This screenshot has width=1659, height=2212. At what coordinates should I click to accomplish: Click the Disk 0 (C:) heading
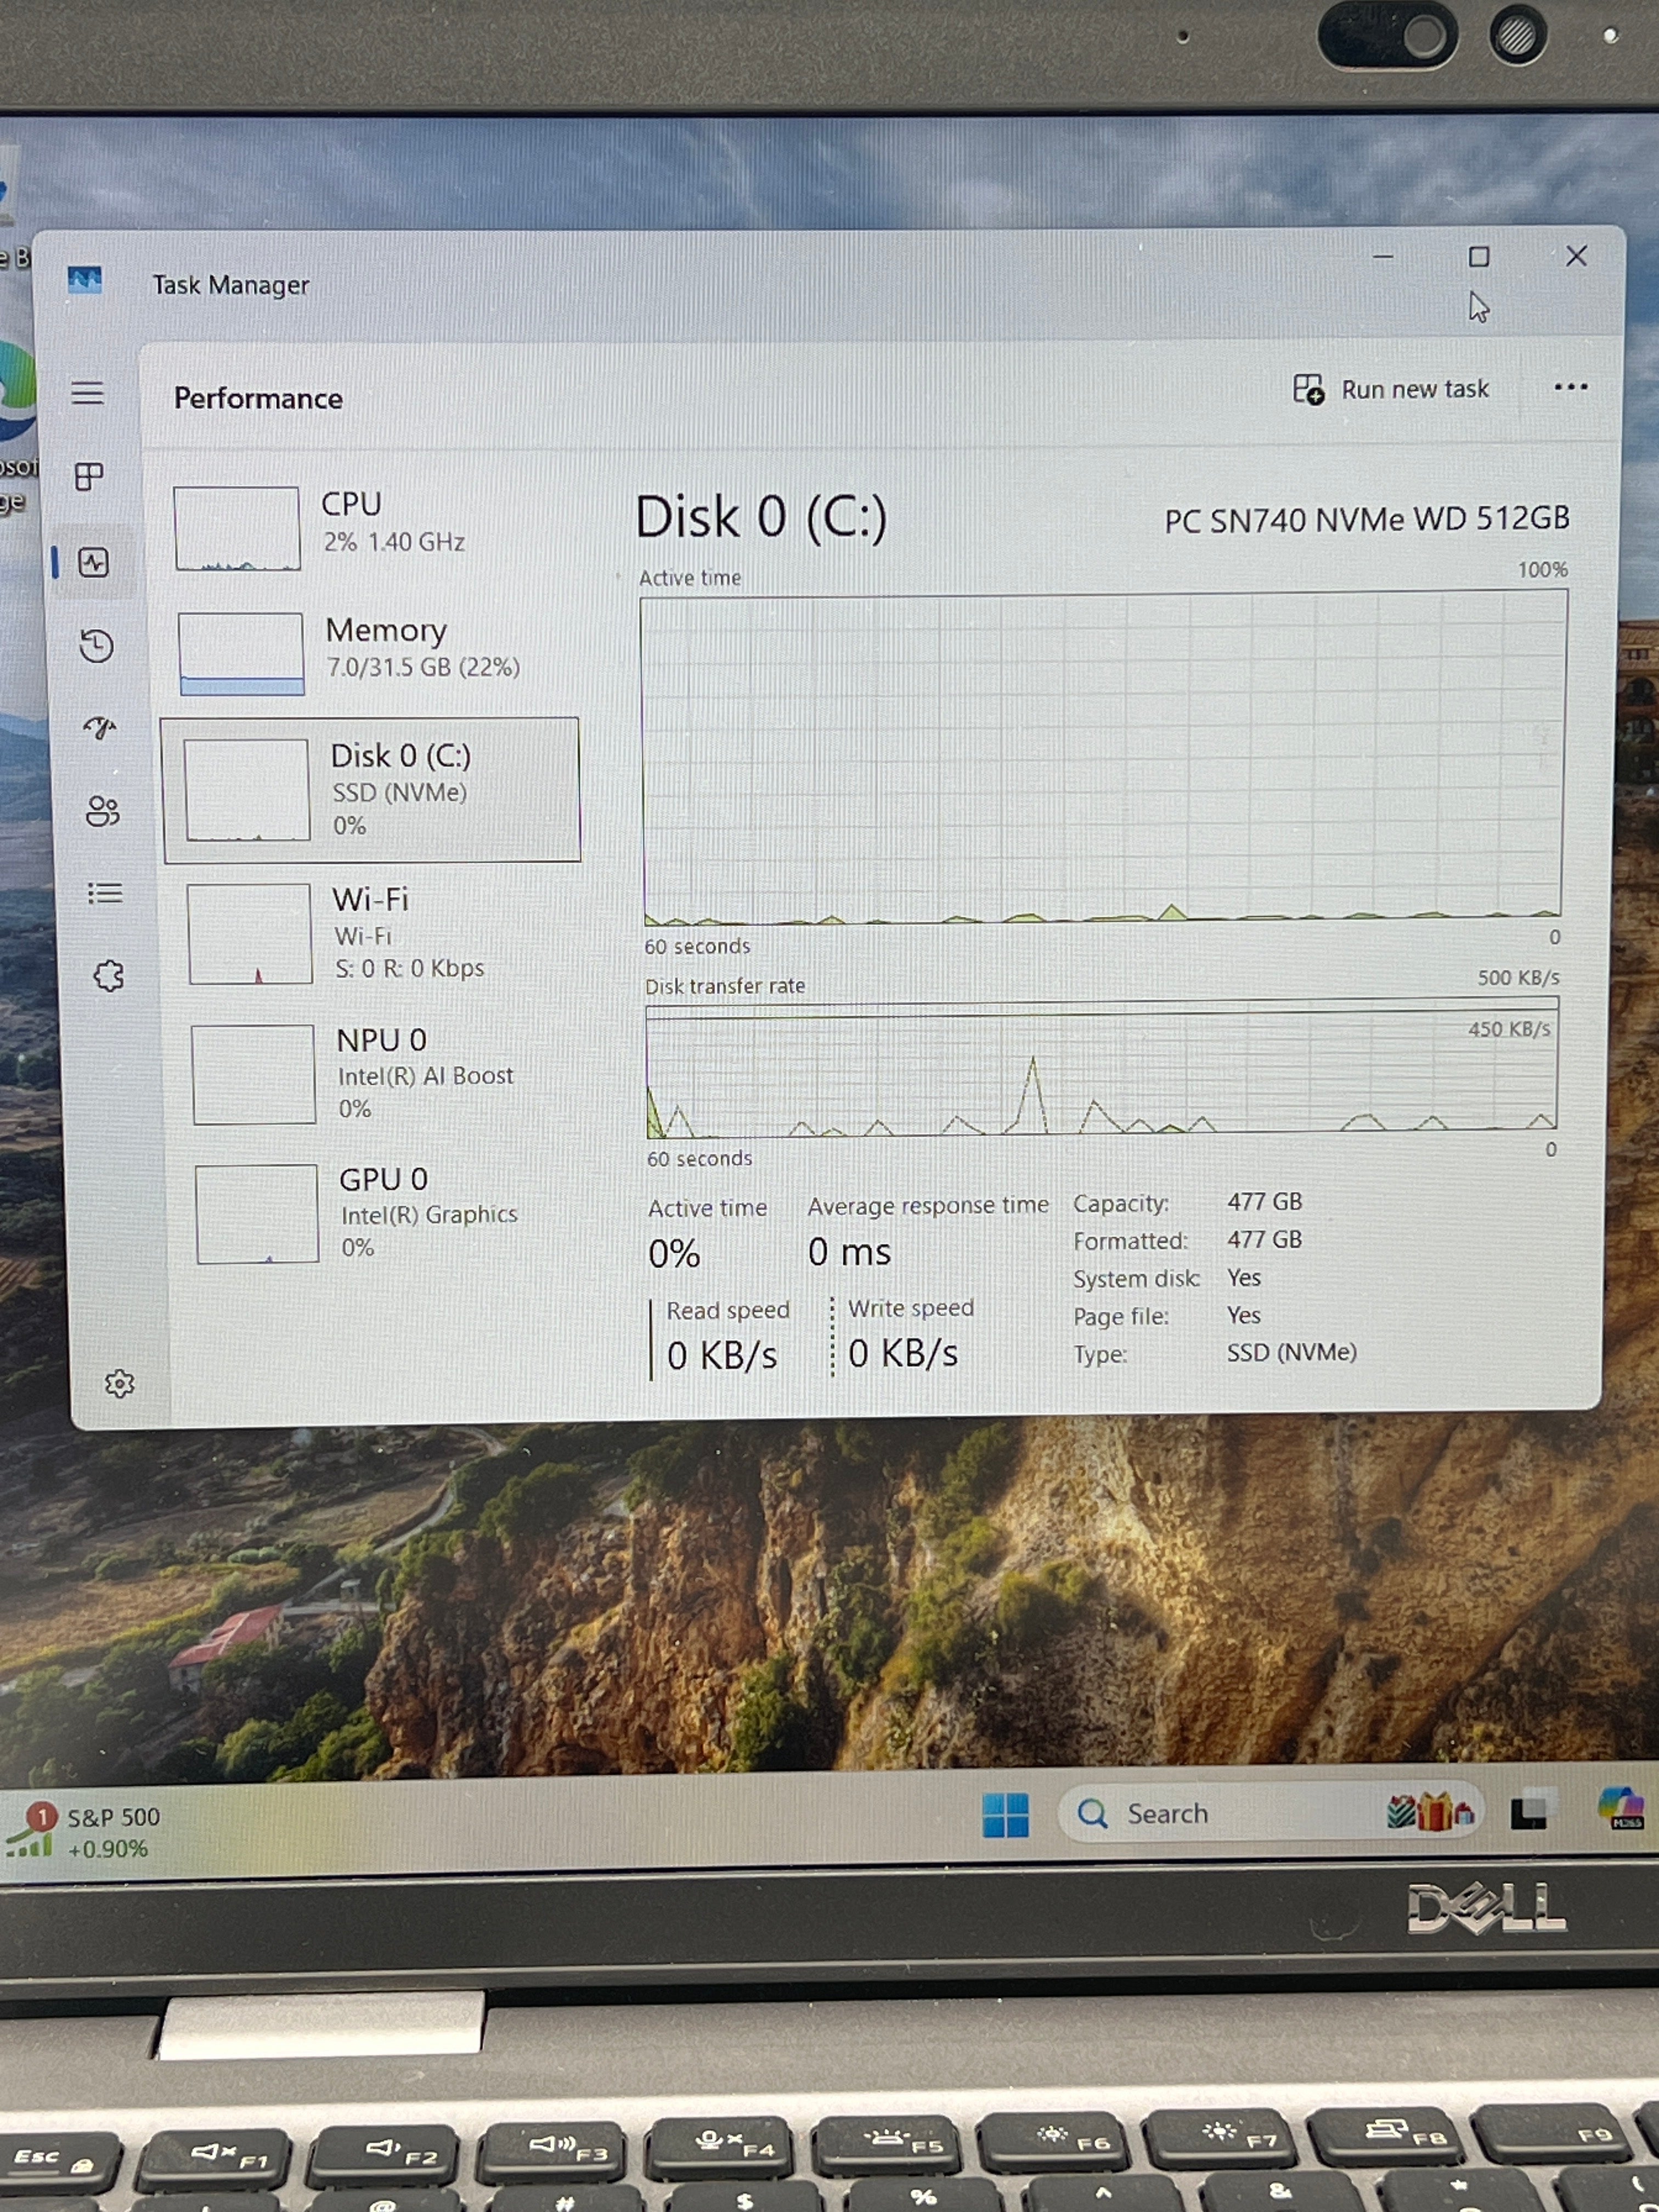(x=761, y=517)
